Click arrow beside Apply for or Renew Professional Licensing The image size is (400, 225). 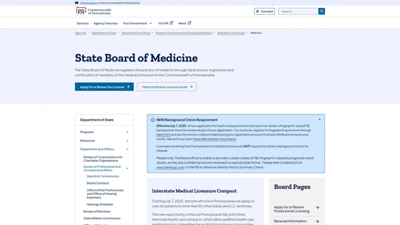(317, 207)
